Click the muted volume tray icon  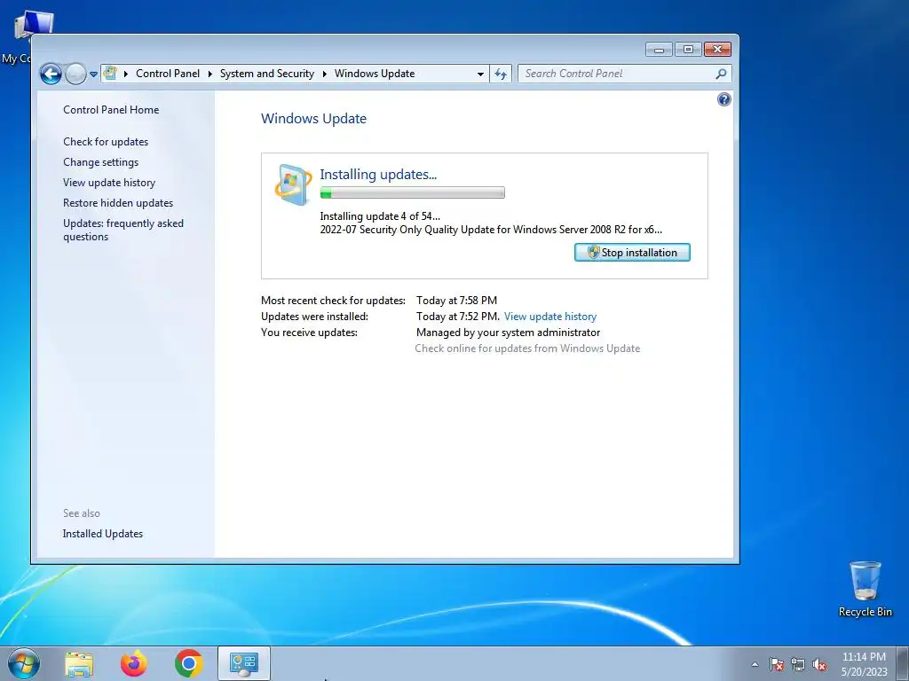point(819,665)
